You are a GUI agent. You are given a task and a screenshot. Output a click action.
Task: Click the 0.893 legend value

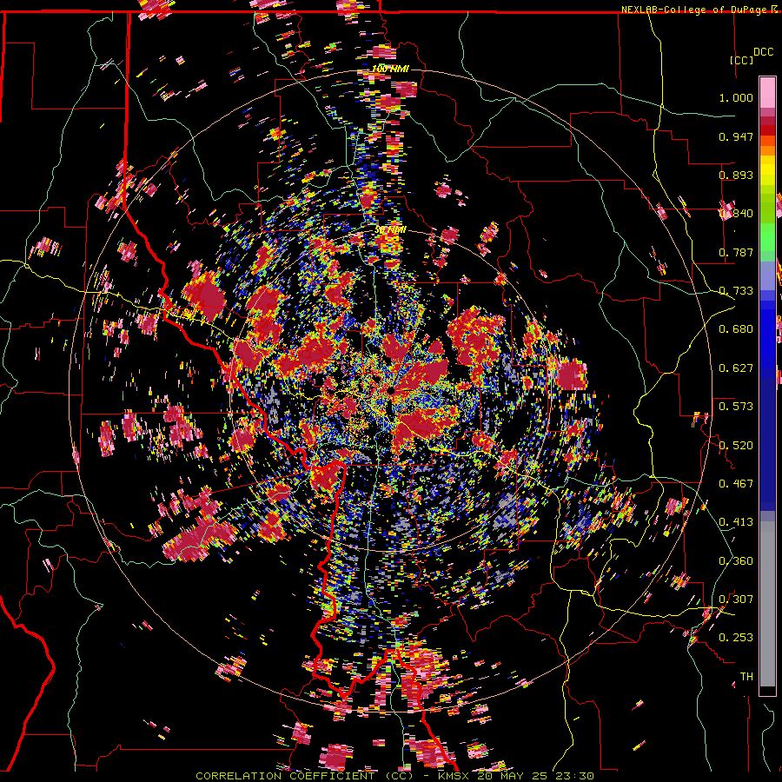736,175
